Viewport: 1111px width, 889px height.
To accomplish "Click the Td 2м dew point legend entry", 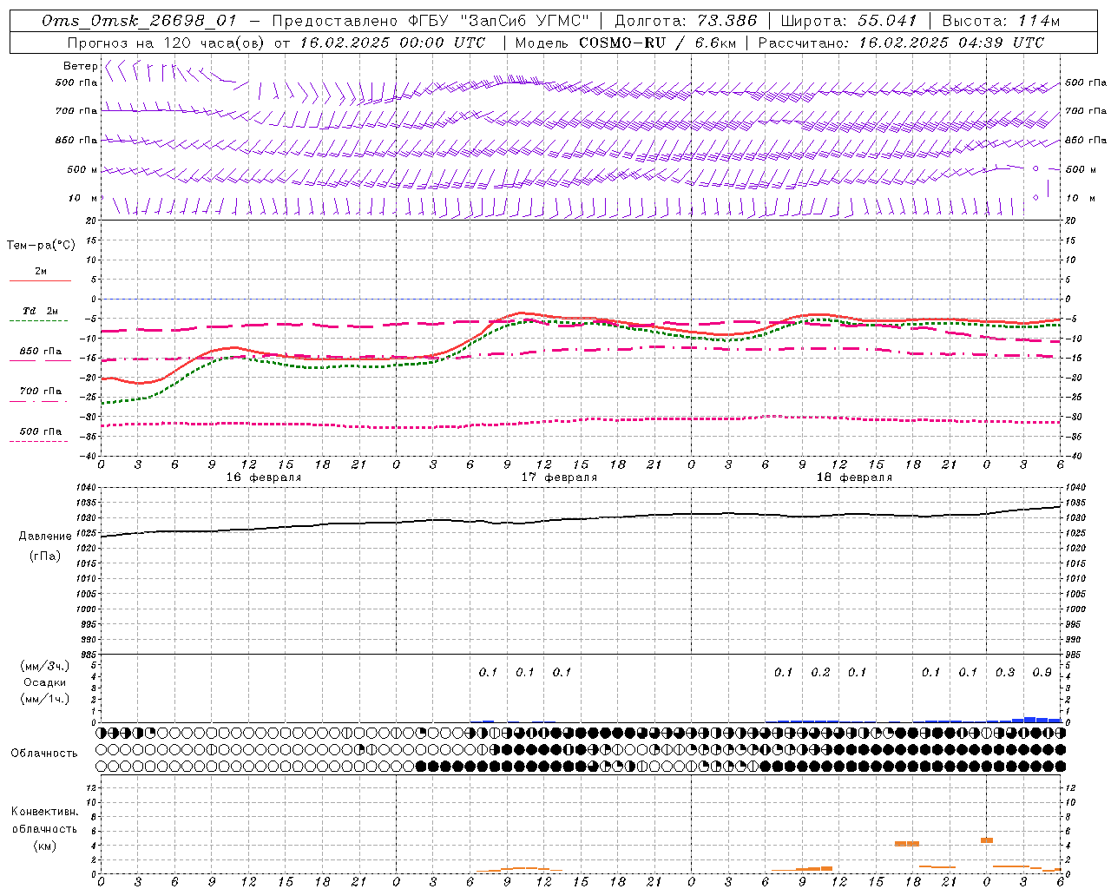I will (40, 311).
